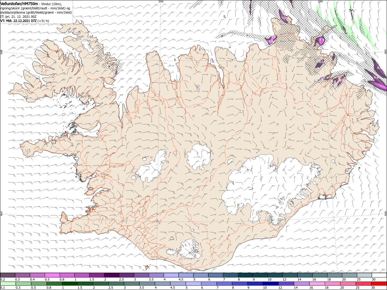
Task: Pick the pink lower swatch starting at 18
Action: 332,284
